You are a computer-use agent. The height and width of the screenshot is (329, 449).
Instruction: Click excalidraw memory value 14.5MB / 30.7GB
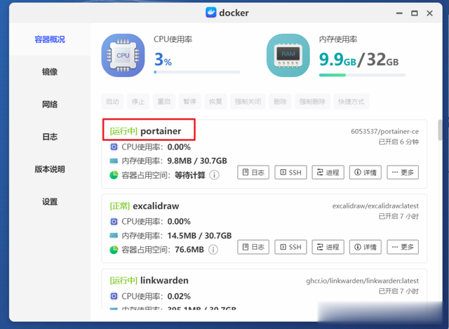point(199,236)
